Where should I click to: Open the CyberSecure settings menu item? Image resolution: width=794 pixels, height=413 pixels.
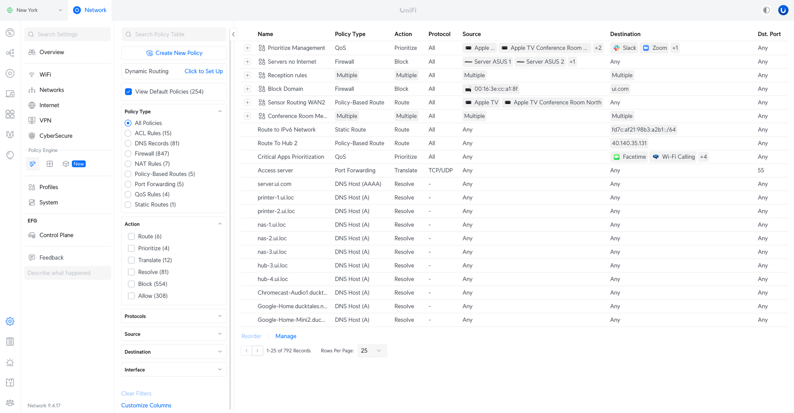pos(56,136)
